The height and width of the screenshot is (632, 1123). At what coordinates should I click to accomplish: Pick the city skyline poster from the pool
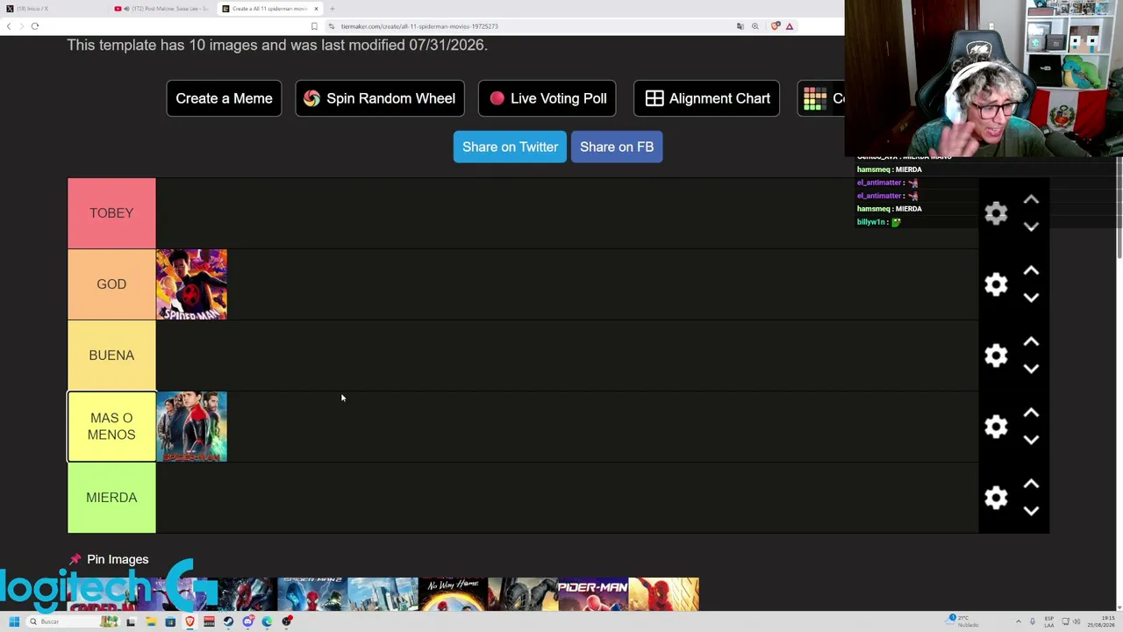point(383,594)
